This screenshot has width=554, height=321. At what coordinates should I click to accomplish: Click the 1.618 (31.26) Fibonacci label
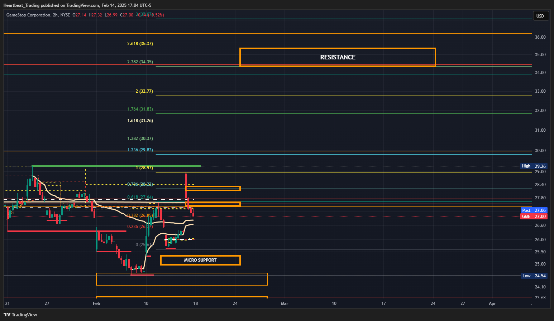pos(140,121)
